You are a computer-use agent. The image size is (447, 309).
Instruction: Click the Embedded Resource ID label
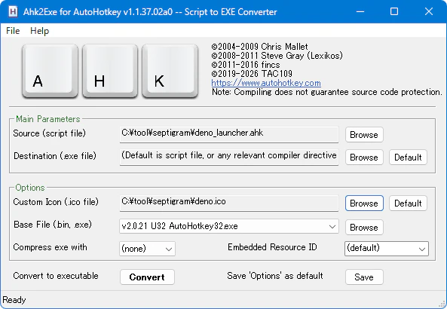tap(272, 247)
